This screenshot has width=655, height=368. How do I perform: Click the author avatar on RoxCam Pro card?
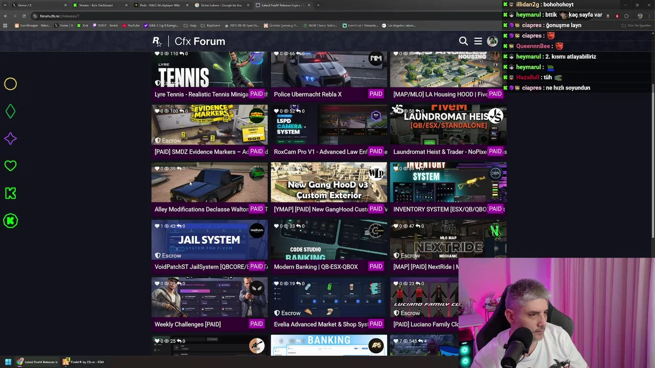(376, 116)
